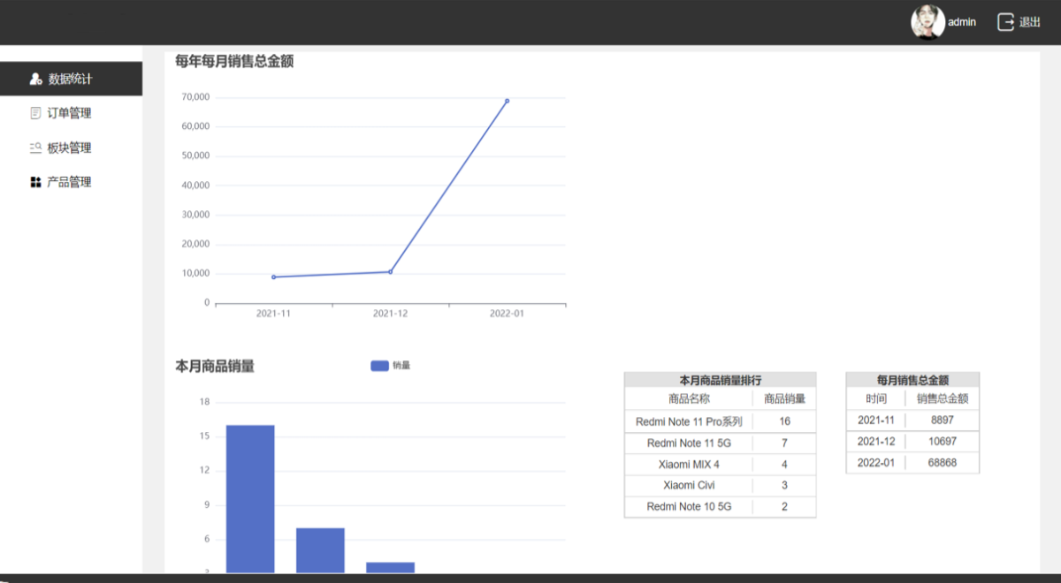Viewport: 1061px width, 583px height.
Task: Select the Redmi Note 11 Pro系列 cell
Action: [x=689, y=421]
